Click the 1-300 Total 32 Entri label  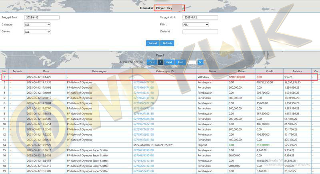click(x=131, y=62)
